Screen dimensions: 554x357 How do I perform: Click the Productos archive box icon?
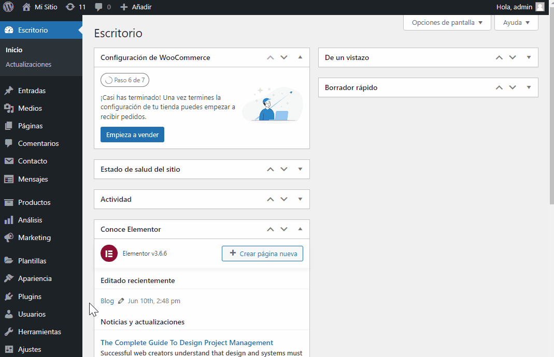pos(9,202)
